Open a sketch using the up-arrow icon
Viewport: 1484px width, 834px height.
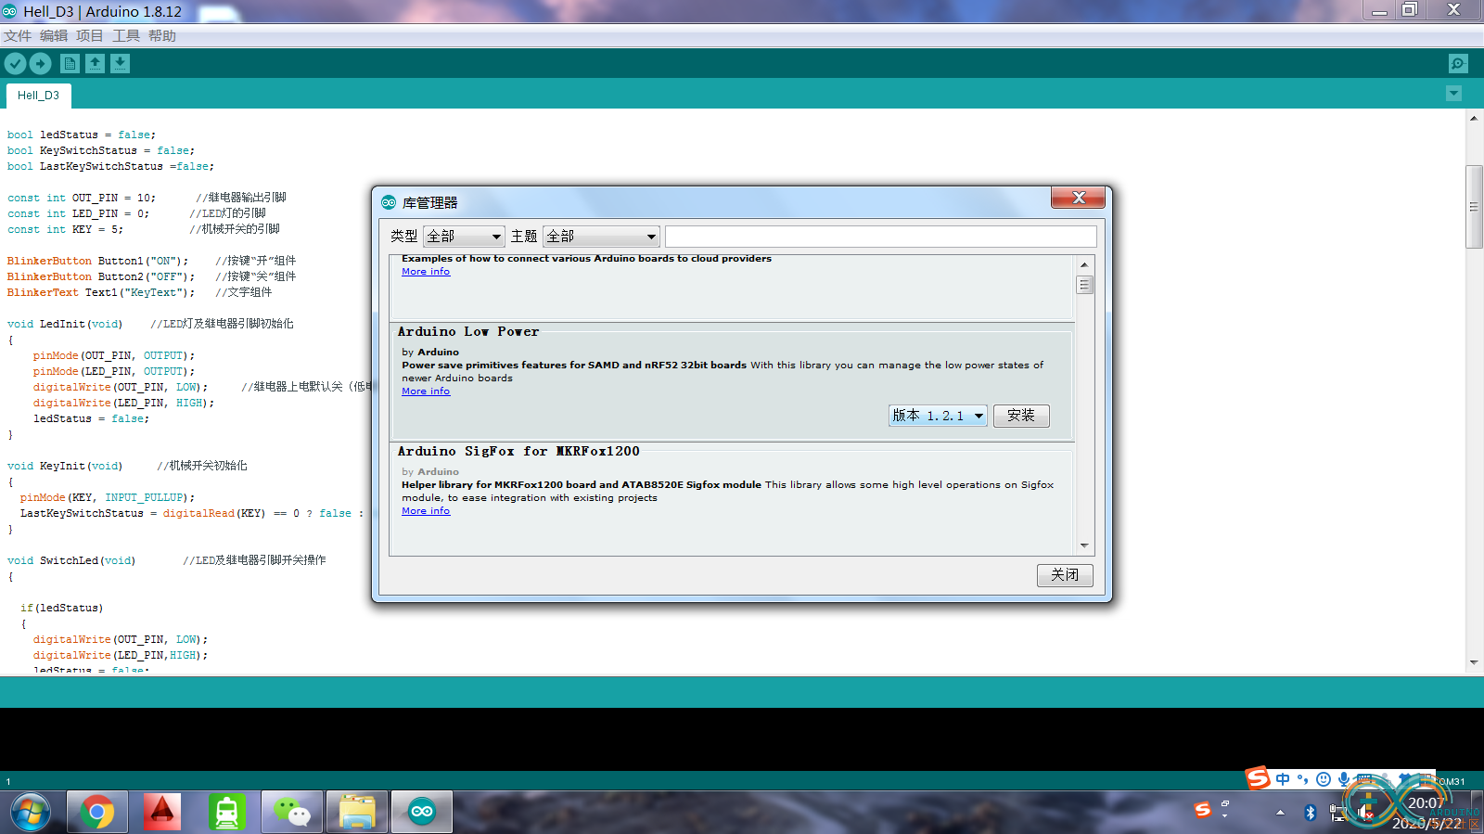coord(95,63)
